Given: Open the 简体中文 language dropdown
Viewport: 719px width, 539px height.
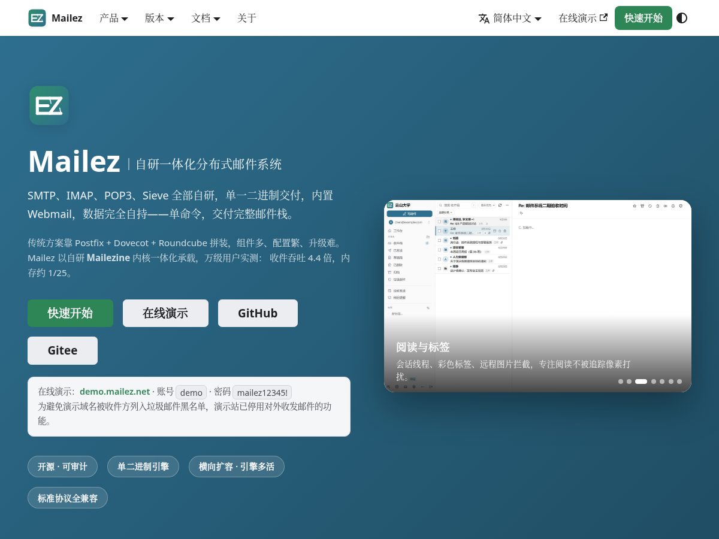Looking at the screenshot, I should tap(510, 18).
